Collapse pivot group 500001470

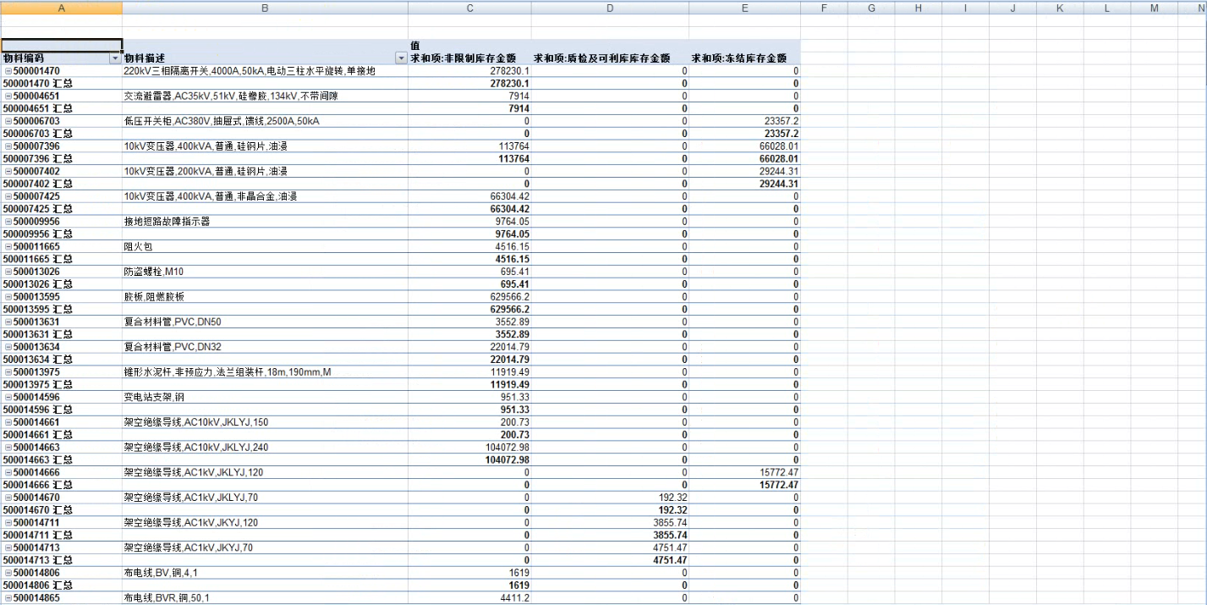click(8, 71)
